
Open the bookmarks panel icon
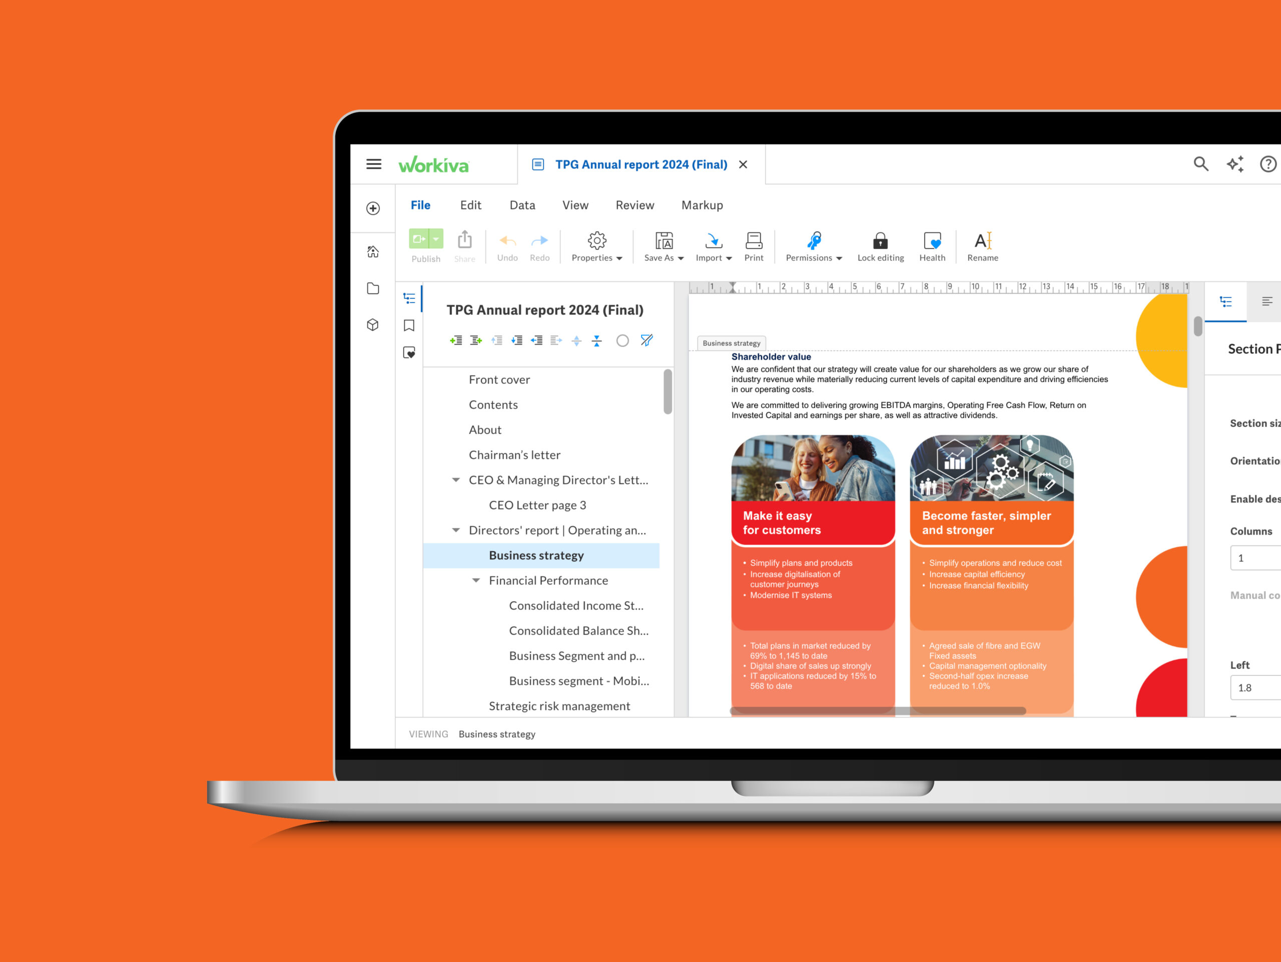click(409, 325)
